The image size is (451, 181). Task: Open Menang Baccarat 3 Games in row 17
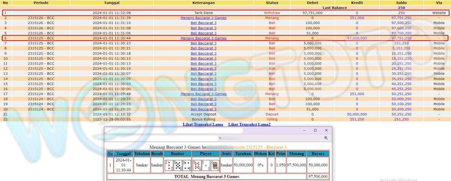[x=203, y=94]
